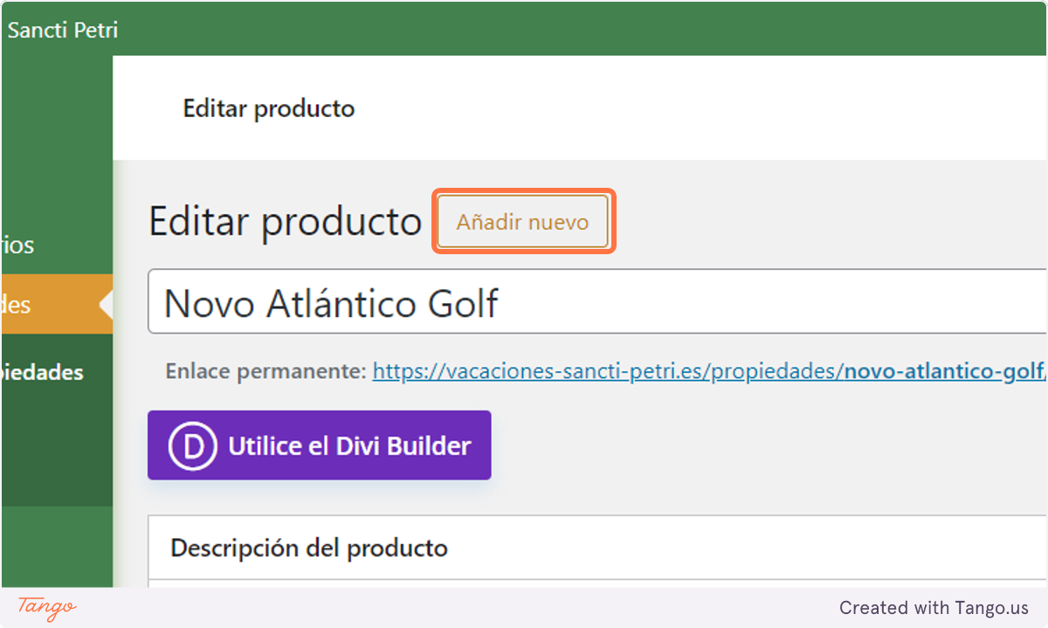Open the highlighted orange sidebar menu item
Screen dimensions: 1048x628
coord(56,304)
